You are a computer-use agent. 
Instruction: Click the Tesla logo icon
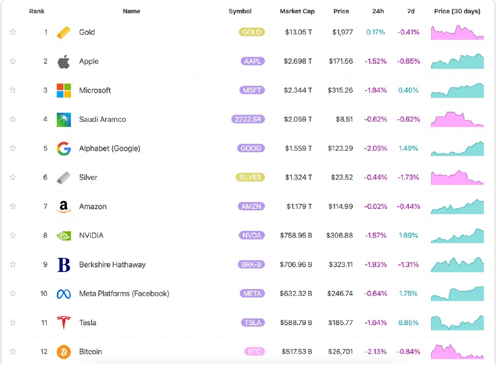[x=64, y=322]
